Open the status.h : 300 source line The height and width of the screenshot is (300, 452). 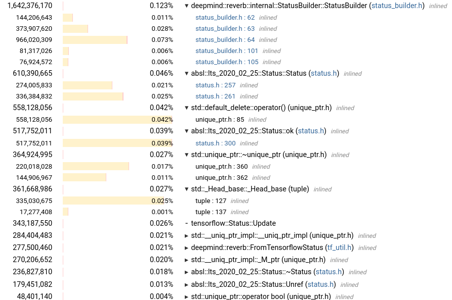[x=215, y=143]
